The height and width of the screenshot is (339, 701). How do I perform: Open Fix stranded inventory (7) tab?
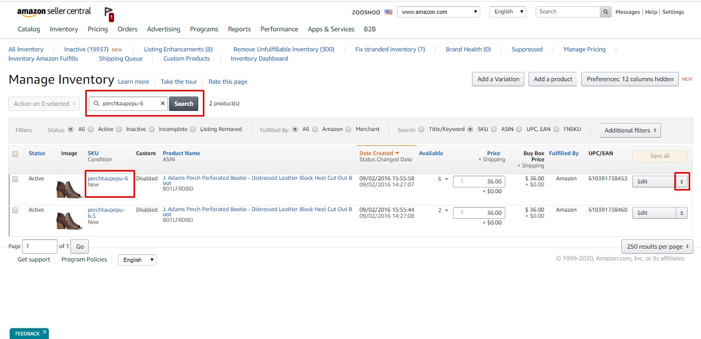tap(390, 49)
